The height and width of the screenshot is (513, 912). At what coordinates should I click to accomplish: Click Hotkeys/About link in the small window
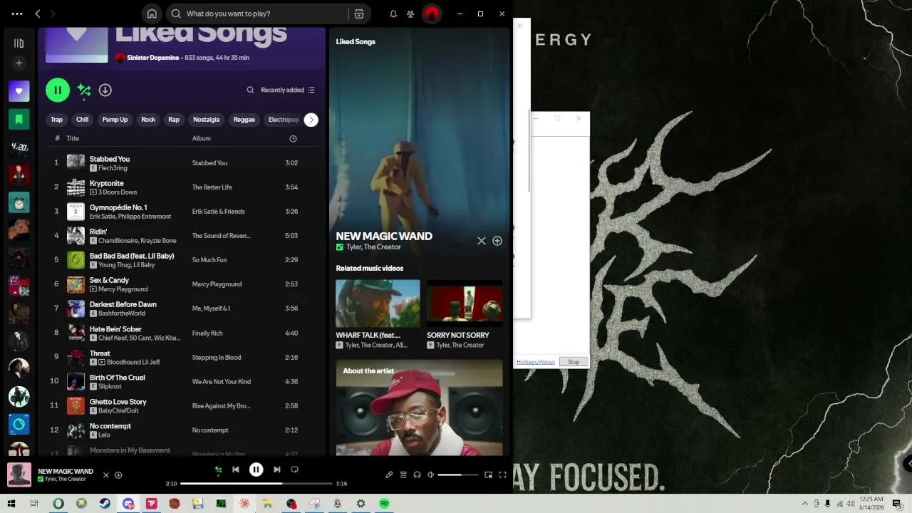point(536,362)
